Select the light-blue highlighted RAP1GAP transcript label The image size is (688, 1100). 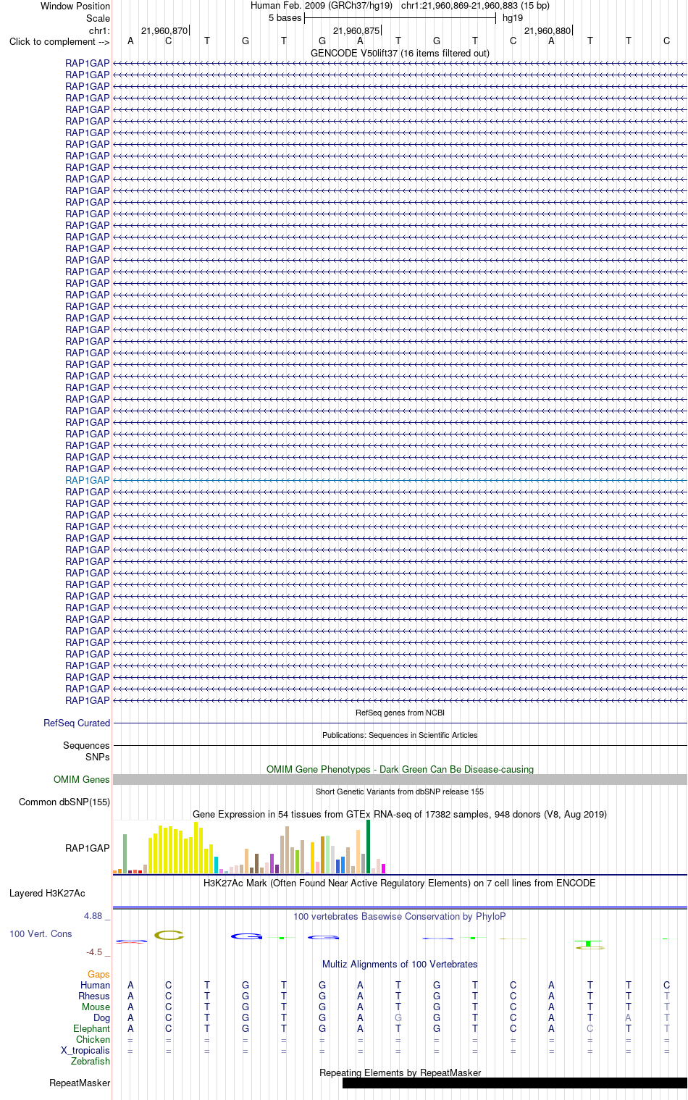(88, 480)
